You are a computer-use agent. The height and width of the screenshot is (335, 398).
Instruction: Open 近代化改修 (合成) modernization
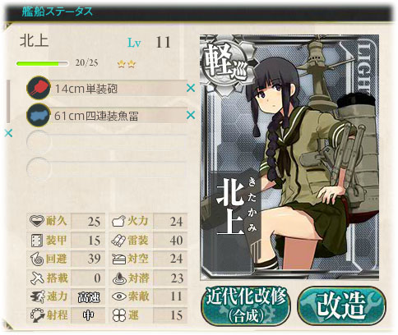click(246, 305)
